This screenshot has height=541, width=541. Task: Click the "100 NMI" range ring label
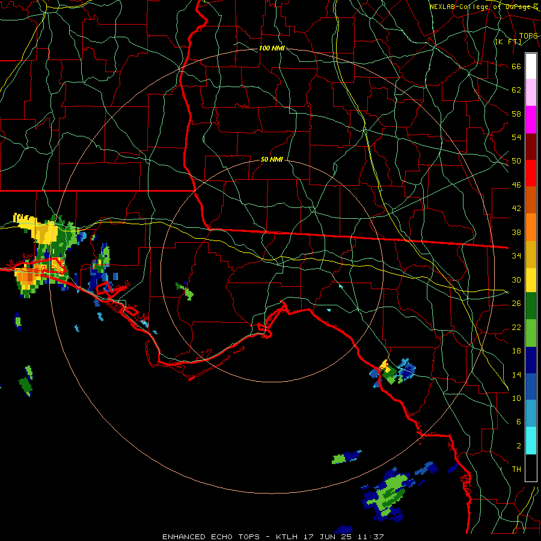tap(272, 48)
